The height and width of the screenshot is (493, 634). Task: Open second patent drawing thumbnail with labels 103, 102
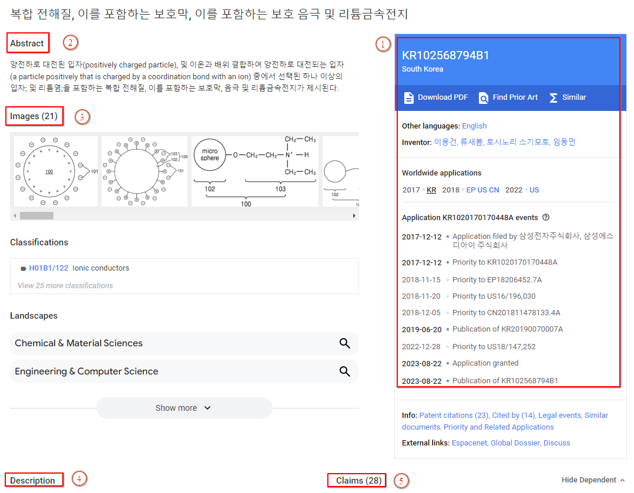point(145,171)
